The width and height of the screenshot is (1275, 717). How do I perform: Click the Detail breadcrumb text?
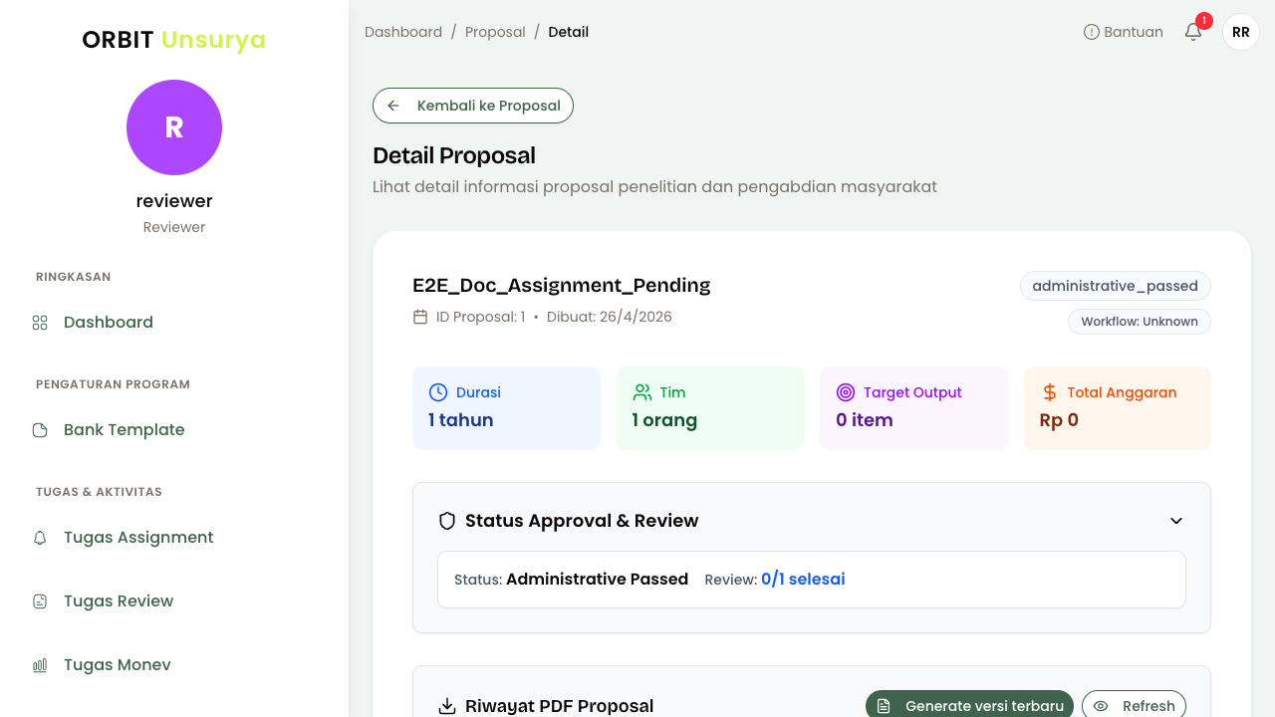pyautogui.click(x=569, y=32)
